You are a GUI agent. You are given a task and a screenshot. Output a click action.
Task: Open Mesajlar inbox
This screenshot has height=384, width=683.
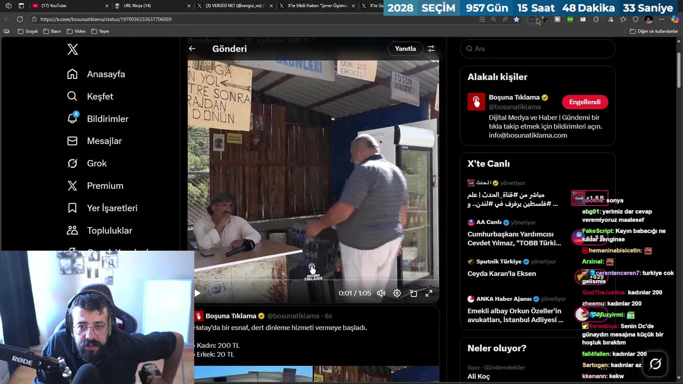pyautogui.click(x=94, y=141)
